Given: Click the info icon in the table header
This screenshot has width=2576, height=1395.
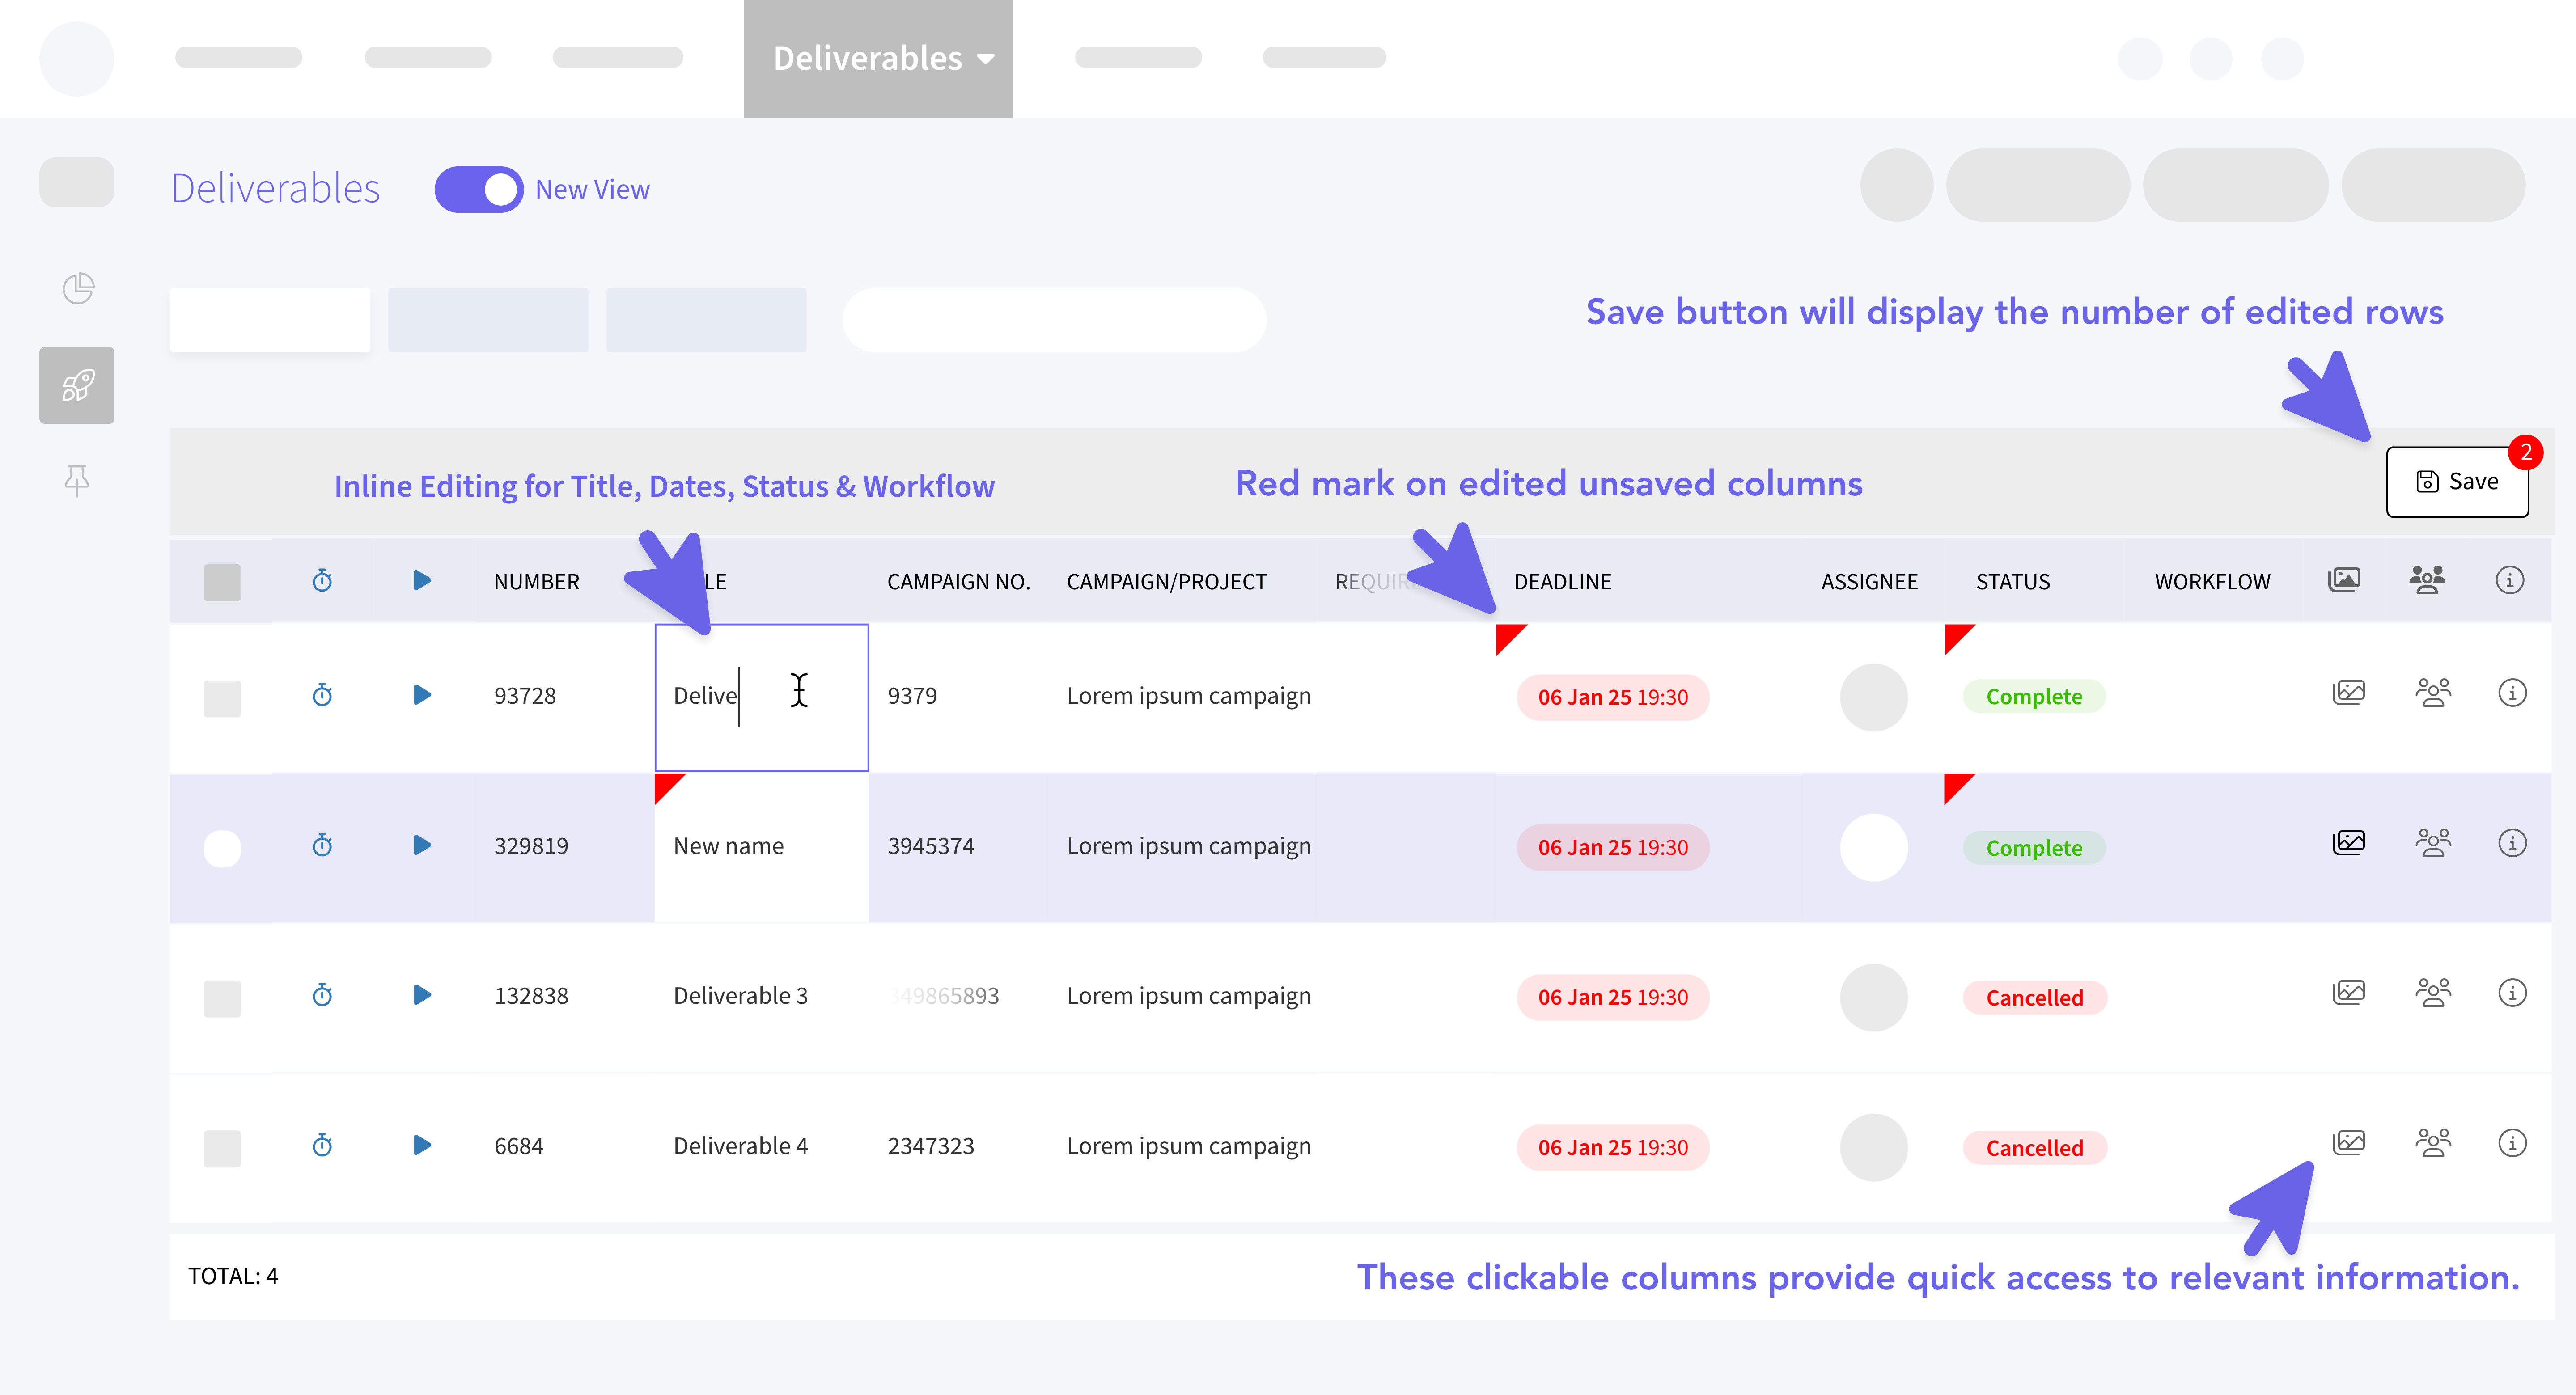Looking at the screenshot, I should [x=2509, y=580].
